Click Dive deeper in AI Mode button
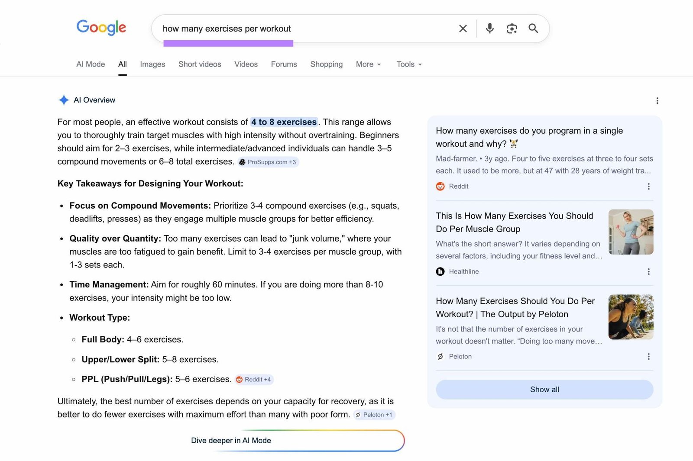Image resolution: width=693 pixels, height=461 pixels. [x=297, y=441]
